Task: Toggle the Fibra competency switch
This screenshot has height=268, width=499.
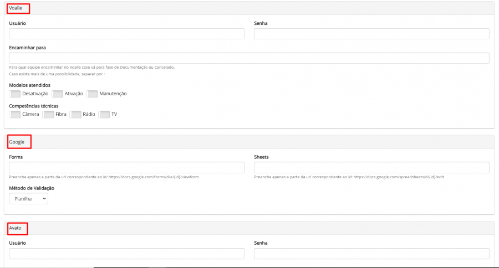Action: 48,115
